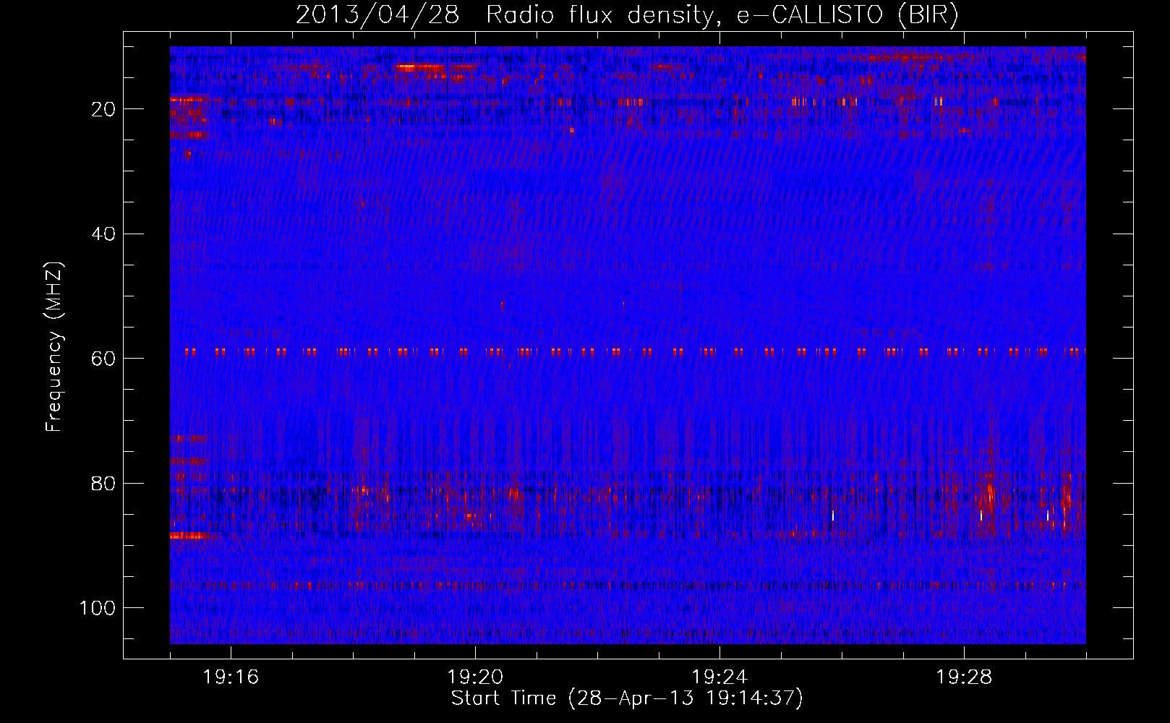Click the 'Start Time (28-Apr-13 19:14:37)' label
Image resolution: width=1170 pixels, height=723 pixels.
pos(627,698)
